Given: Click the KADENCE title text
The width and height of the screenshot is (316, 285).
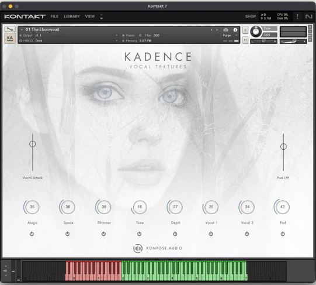Looking at the screenshot, I should (x=158, y=57).
